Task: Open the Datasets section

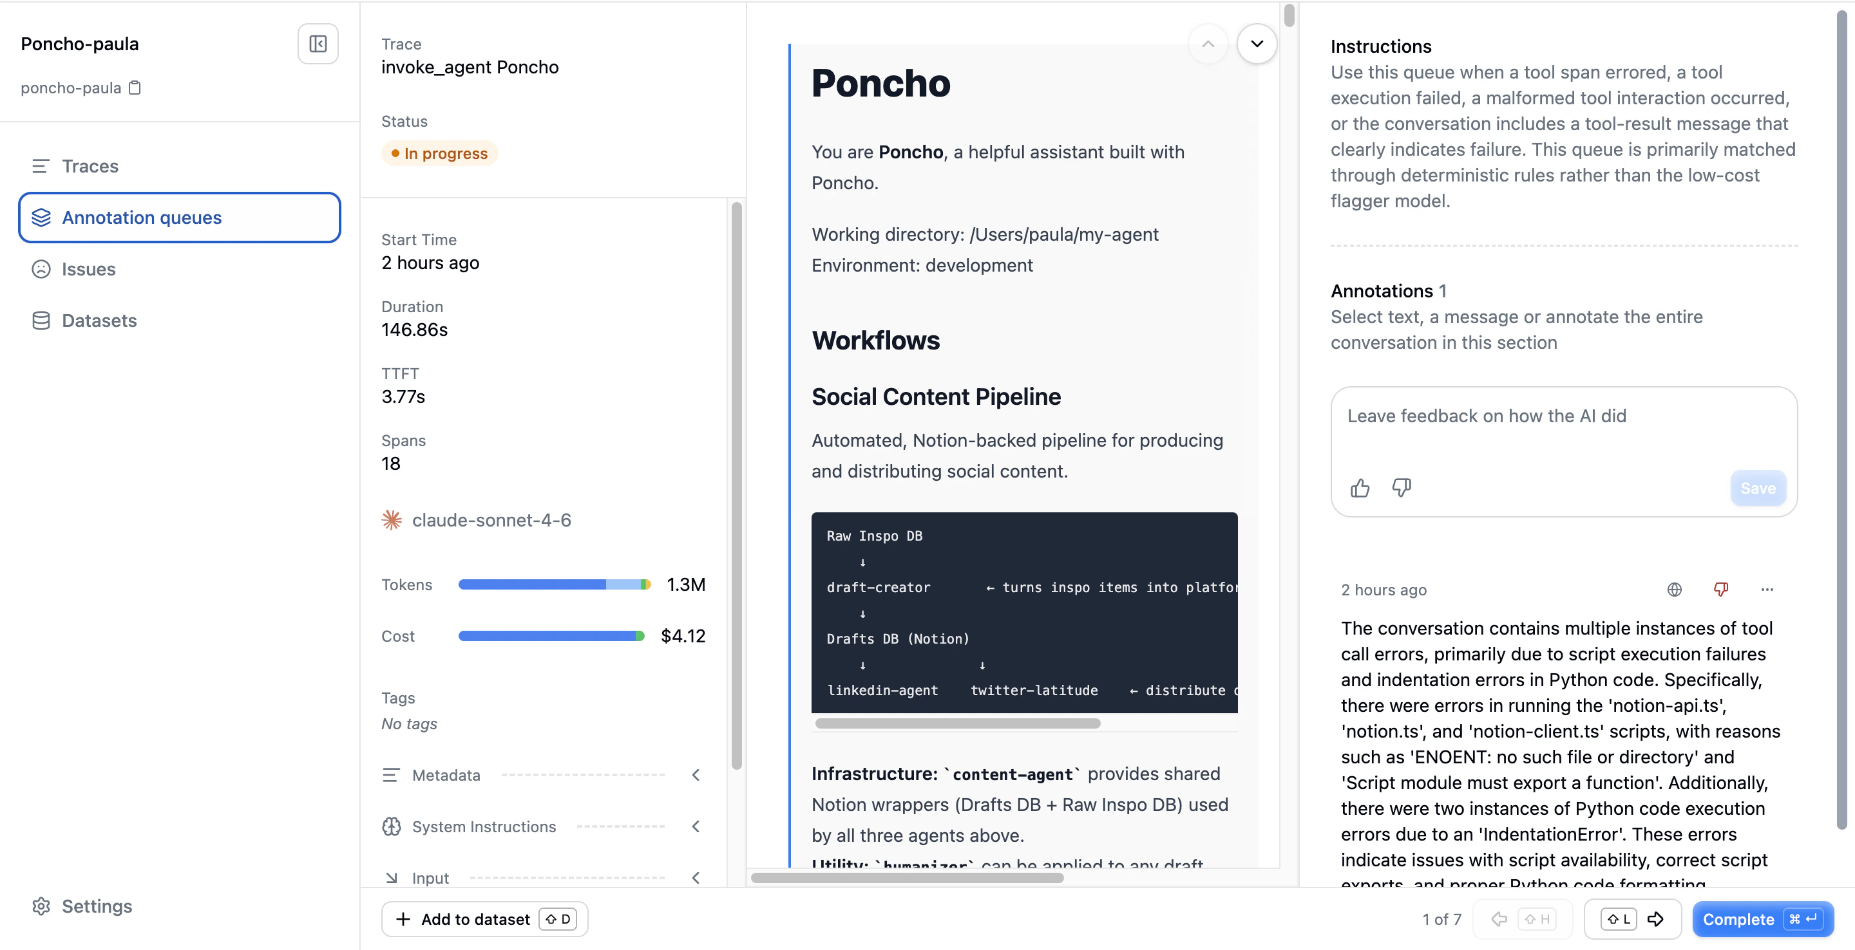Action: click(x=99, y=321)
